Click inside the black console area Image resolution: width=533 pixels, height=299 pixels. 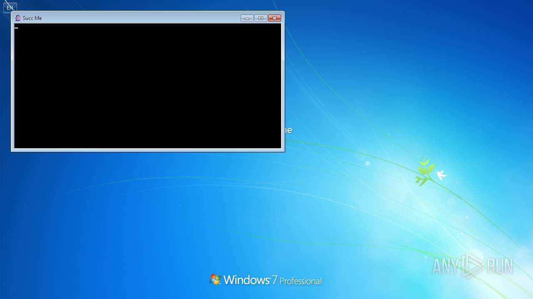tap(148, 86)
